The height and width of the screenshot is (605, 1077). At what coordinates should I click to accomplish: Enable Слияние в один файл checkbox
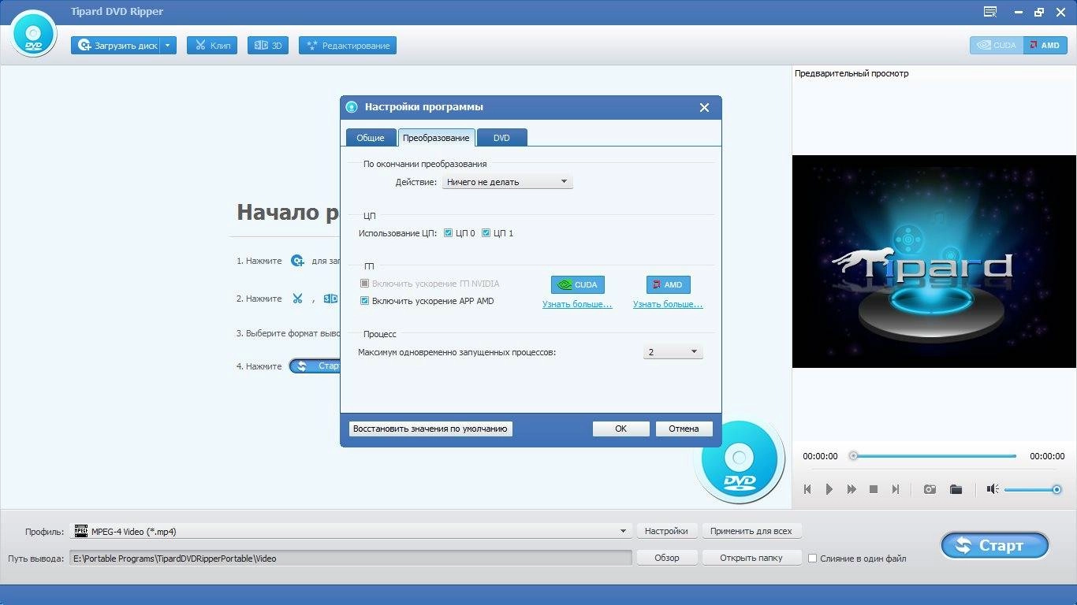point(812,559)
